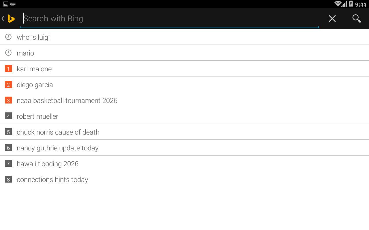Viewport: 369px width, 230px height.
Task: Tap the orange number 2 trending badge
Action: click(8, 85)
